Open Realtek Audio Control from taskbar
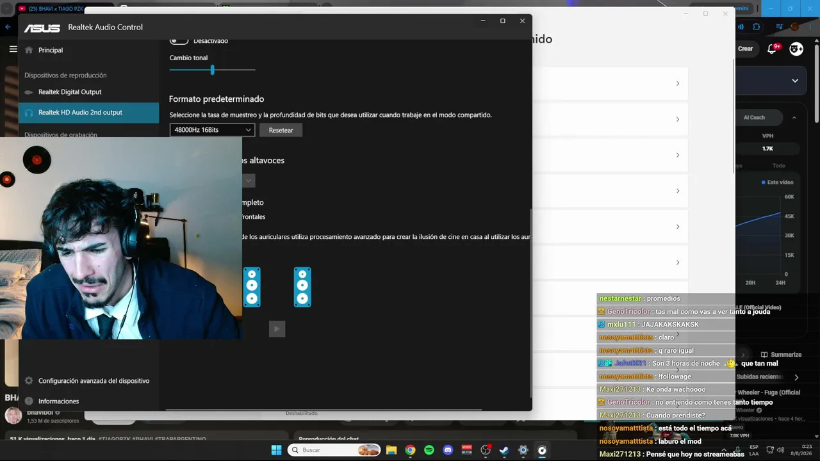The height and width of the screenshot is (461, 820). coord(542,450)
